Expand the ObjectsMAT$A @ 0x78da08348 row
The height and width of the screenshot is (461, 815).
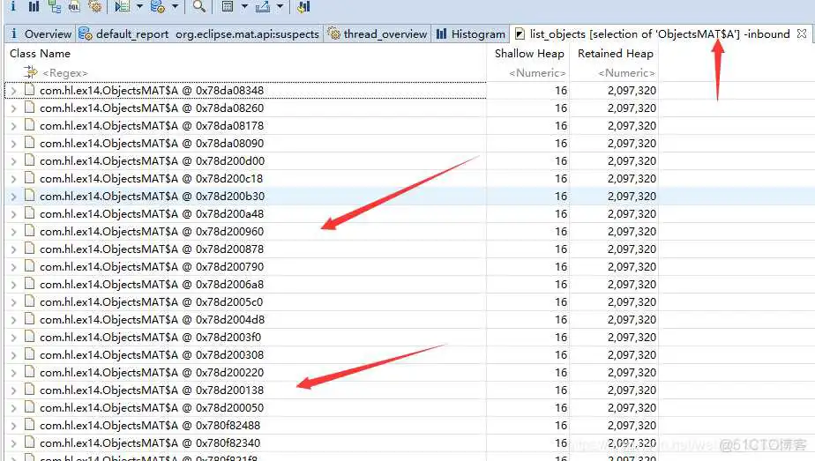click(x=13, y=91)
